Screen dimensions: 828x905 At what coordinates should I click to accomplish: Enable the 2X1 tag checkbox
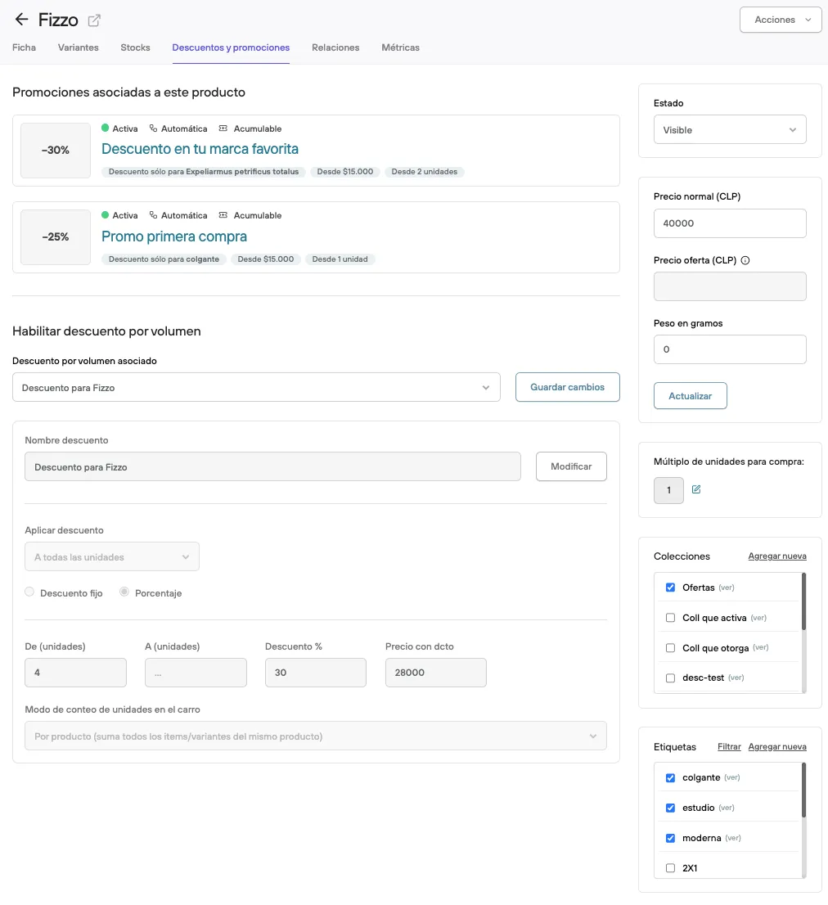pos(670,868)
